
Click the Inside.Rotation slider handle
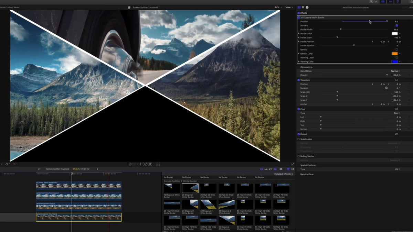354,45
